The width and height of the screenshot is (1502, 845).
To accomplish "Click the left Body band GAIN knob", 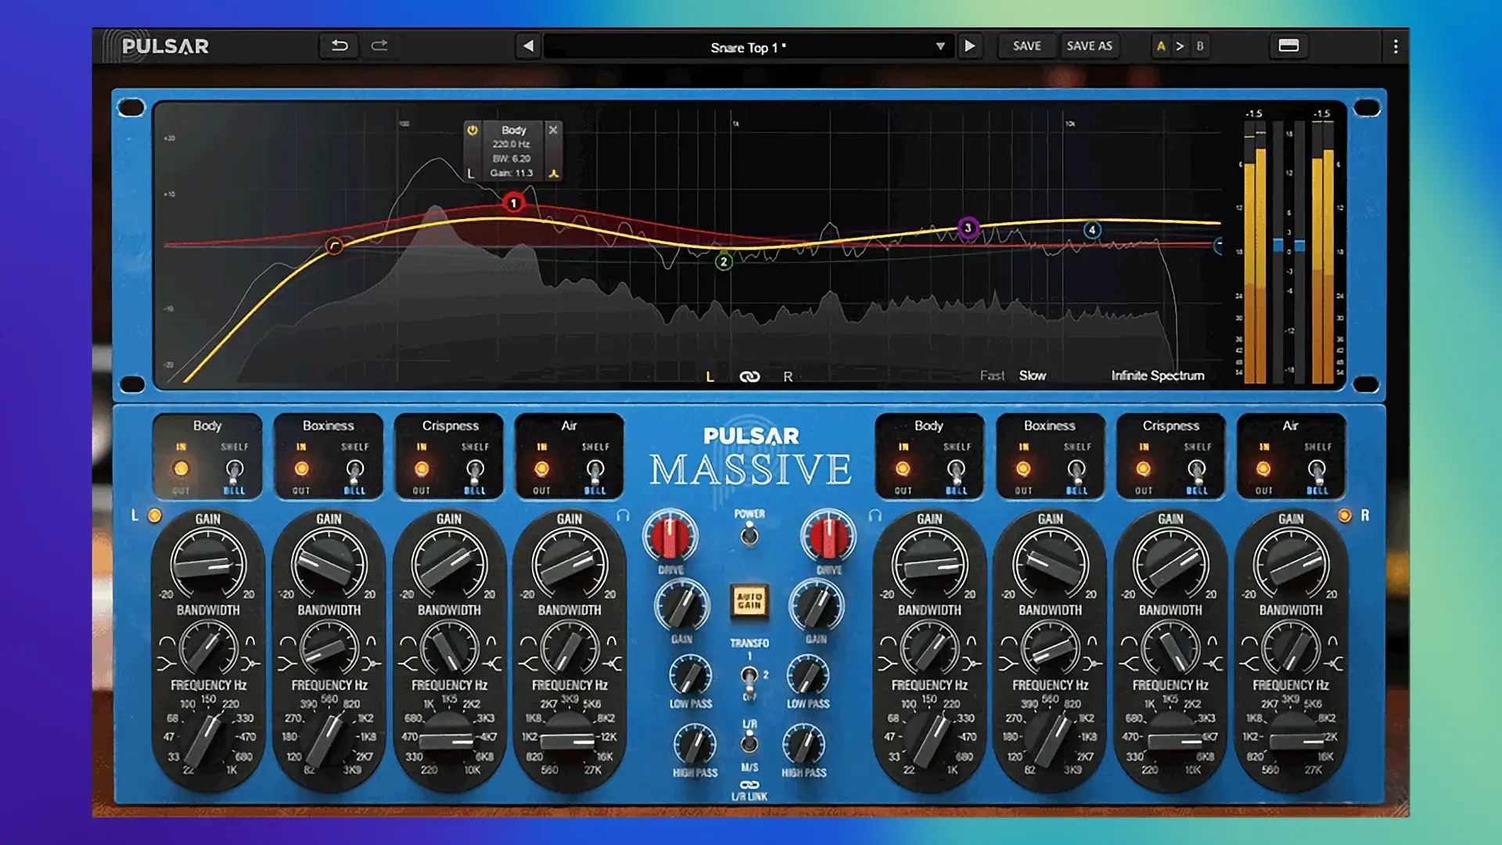I will 208,563.
